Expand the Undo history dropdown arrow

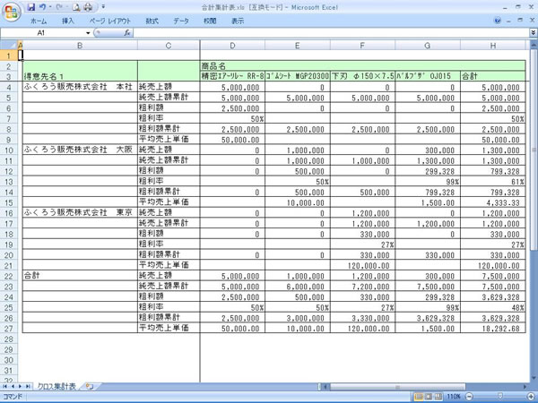pos(50,7)
